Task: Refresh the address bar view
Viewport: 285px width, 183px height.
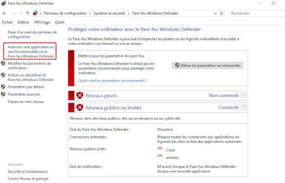Action: tap(222, 13)
